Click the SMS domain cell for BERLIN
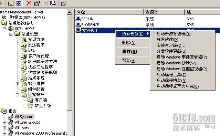 (x=190, y=19)
